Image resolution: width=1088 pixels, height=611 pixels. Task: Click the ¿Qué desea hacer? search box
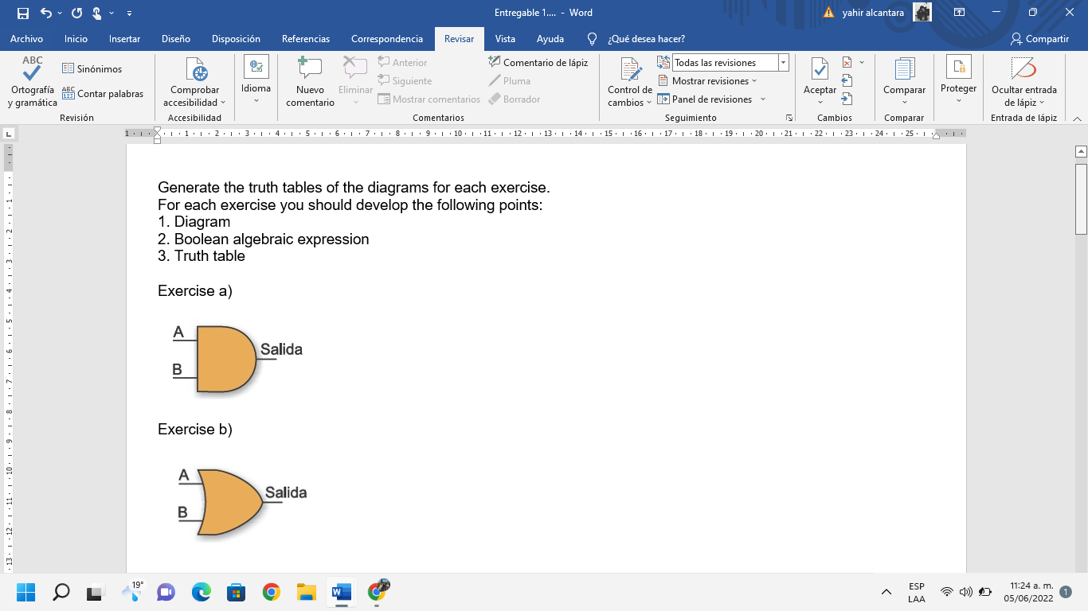pyautogui.click(x=646, y=39)
